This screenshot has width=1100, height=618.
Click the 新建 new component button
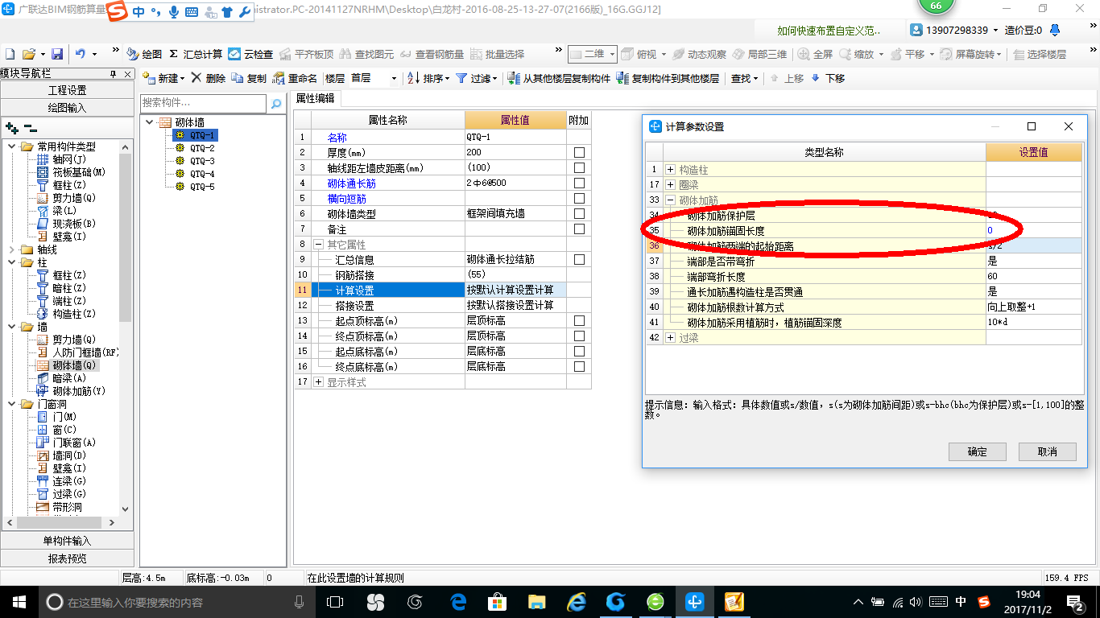click(x=163, y=78)
